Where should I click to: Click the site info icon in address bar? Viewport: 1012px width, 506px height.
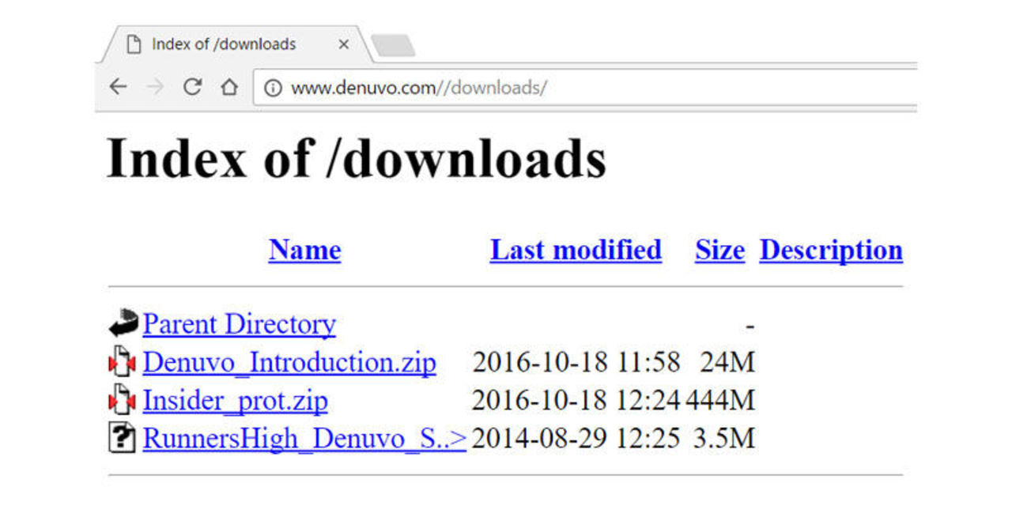pos(273,88)
